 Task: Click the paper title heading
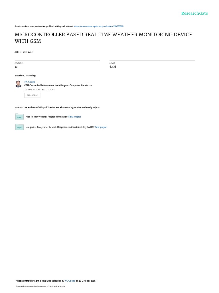(103, 38)
